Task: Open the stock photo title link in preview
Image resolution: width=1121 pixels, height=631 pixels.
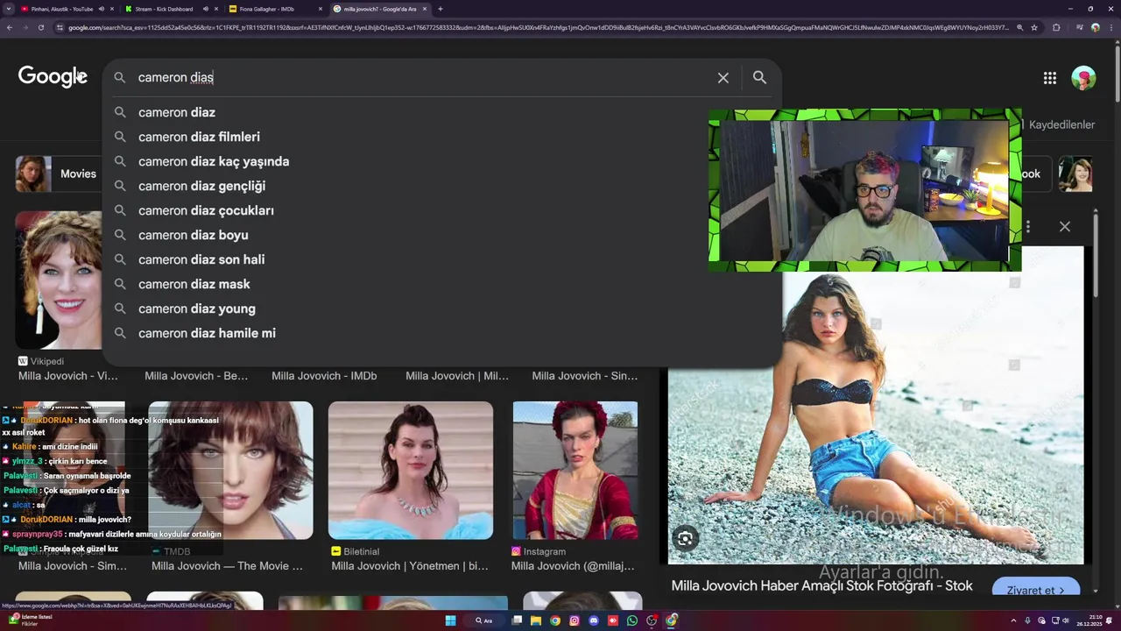Action: pos(821,586)
